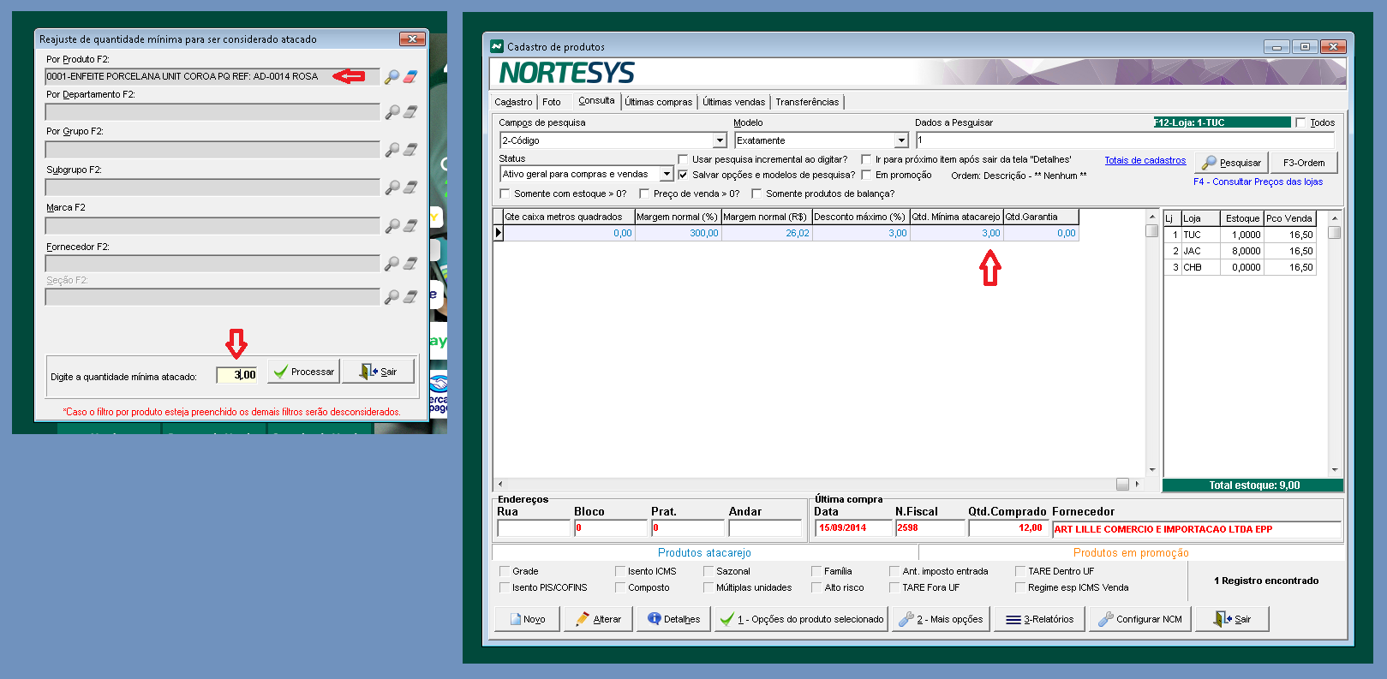Clear the Subgrupo filter with eraser icon
The width and height of the screenshot is (1387, 679).
click(410, 188)
